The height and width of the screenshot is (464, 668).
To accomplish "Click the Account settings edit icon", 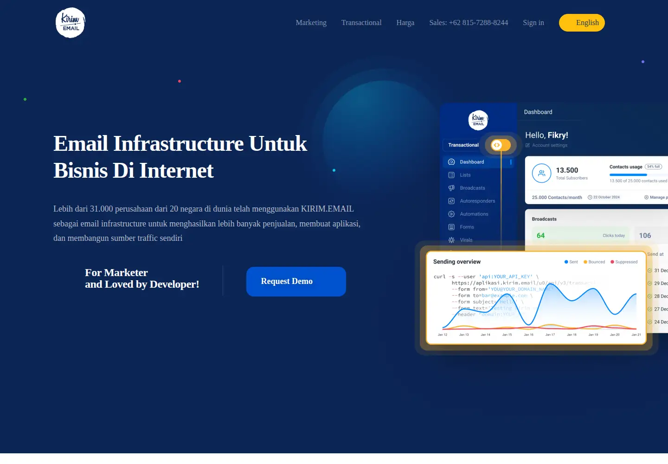I will click(527, 145).
